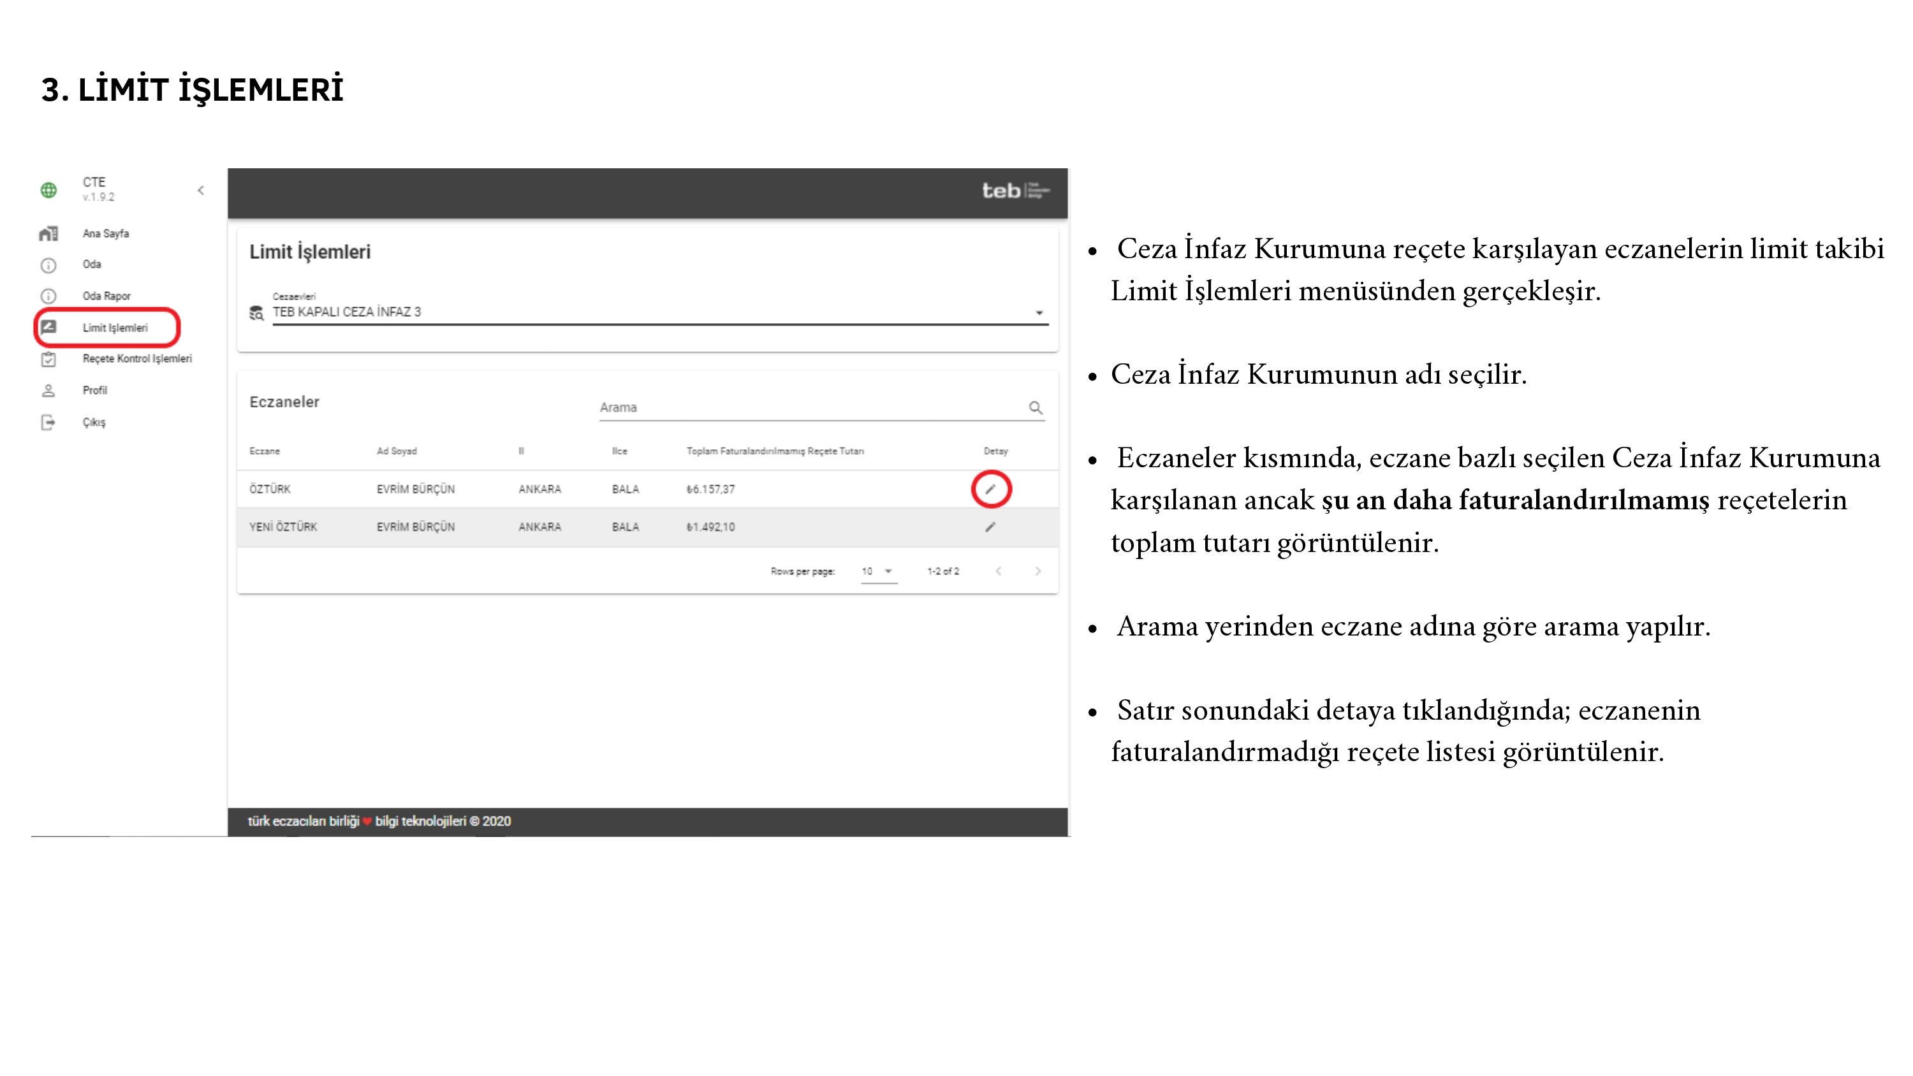This screenshot has height=1076, width=1913.
Task: Sort by the İlçe column header
Action: click(619, 451)
